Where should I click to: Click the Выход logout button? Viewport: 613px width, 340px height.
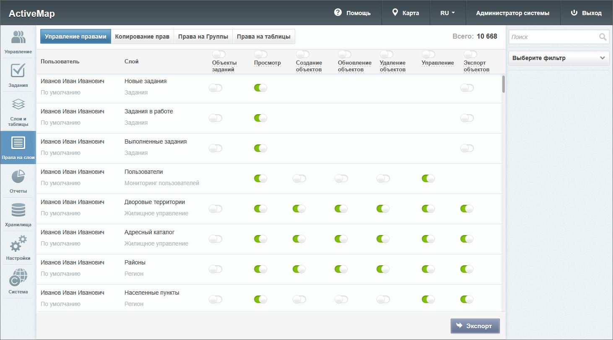(586, 13)
